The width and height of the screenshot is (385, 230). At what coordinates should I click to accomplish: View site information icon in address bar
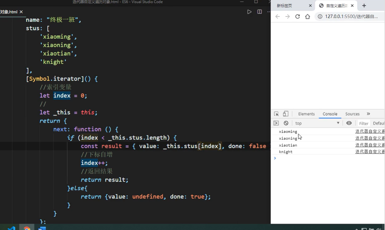(320, 17)
